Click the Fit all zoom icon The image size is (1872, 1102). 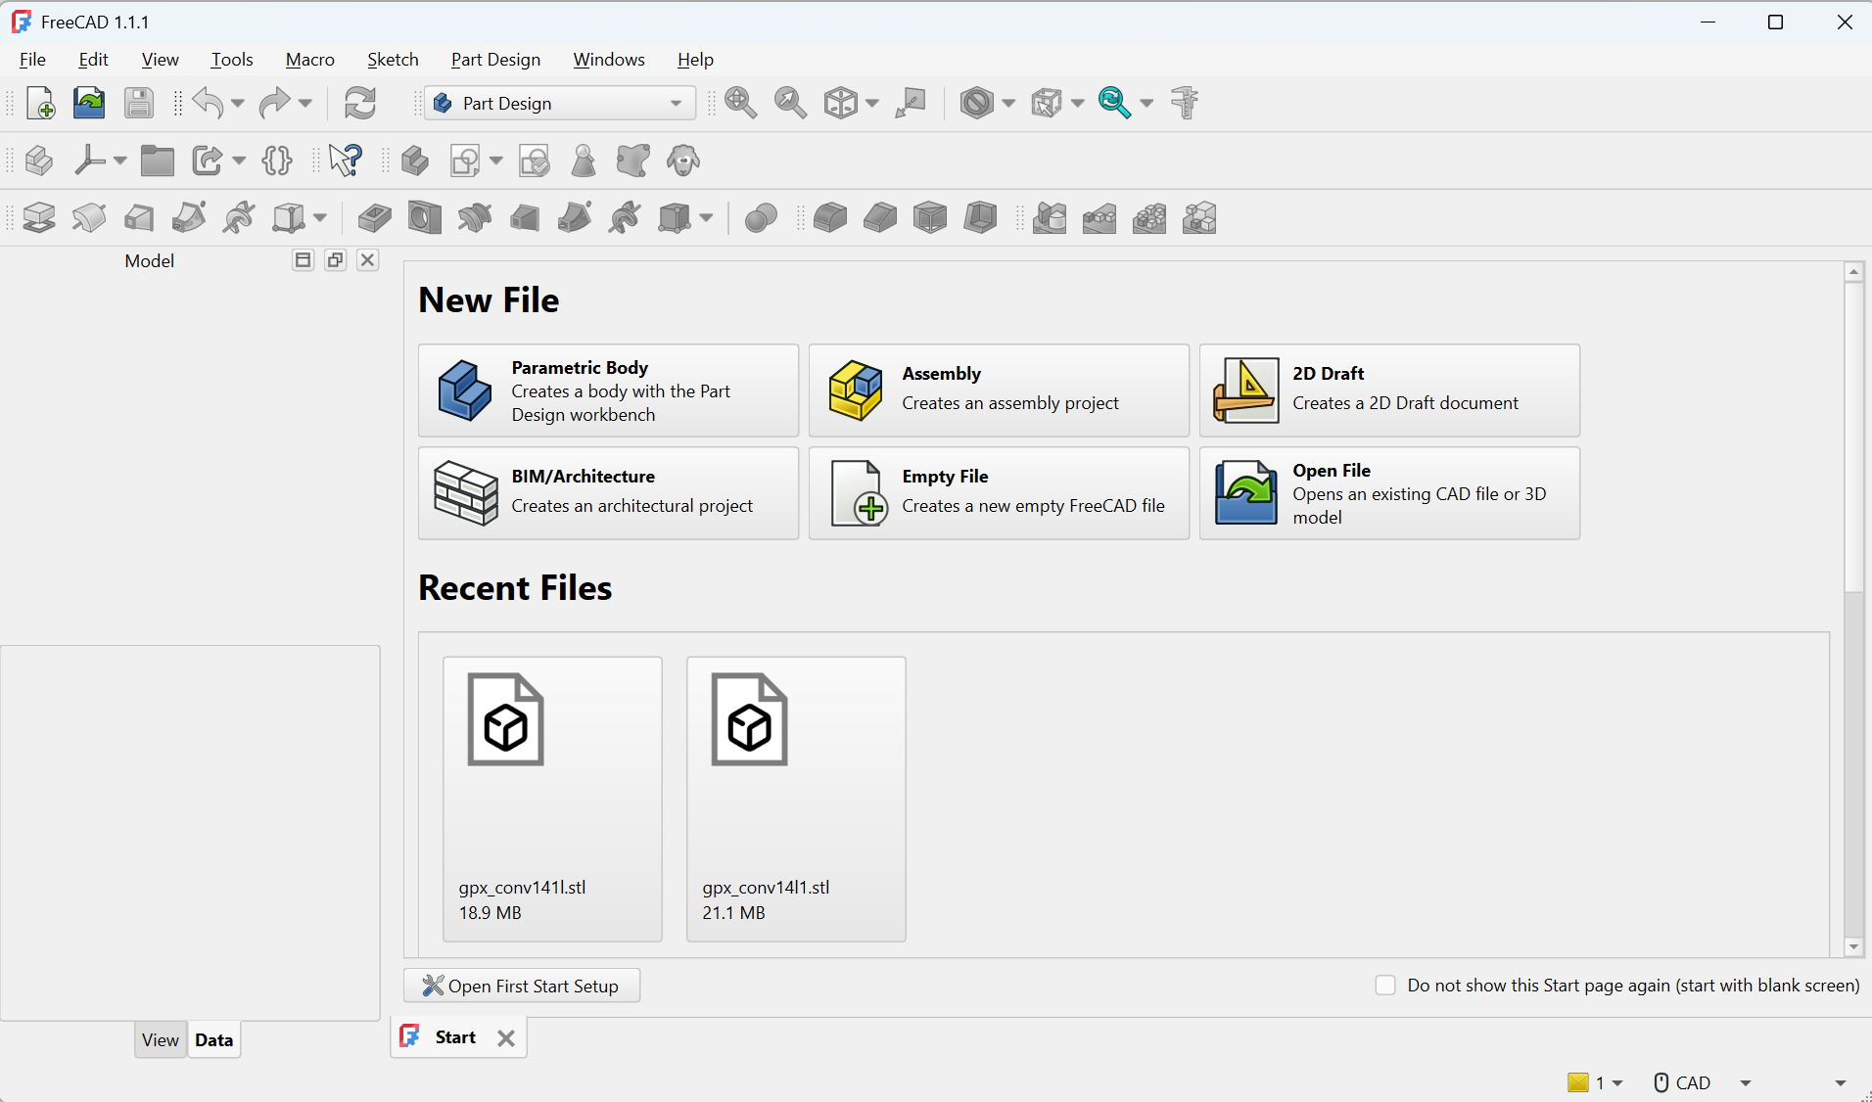[x=740, y=103]
